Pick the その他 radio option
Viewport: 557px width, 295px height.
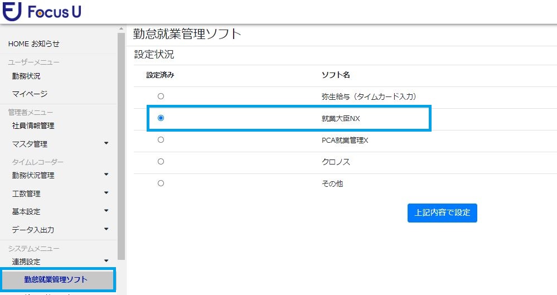click(x=161, y=183)
